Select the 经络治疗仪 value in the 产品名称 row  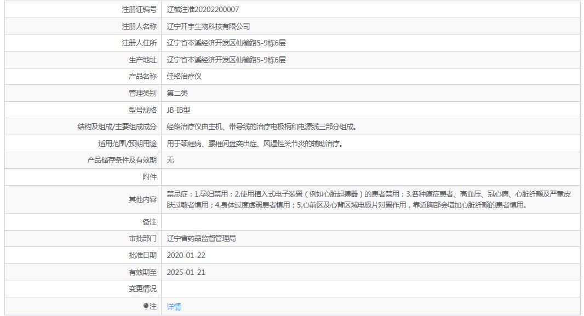click(x=184, y=76)
